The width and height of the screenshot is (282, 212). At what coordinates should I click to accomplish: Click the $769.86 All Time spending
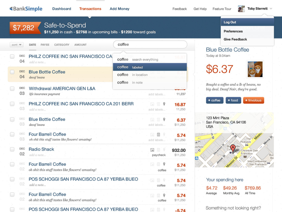tap(253, 188)
